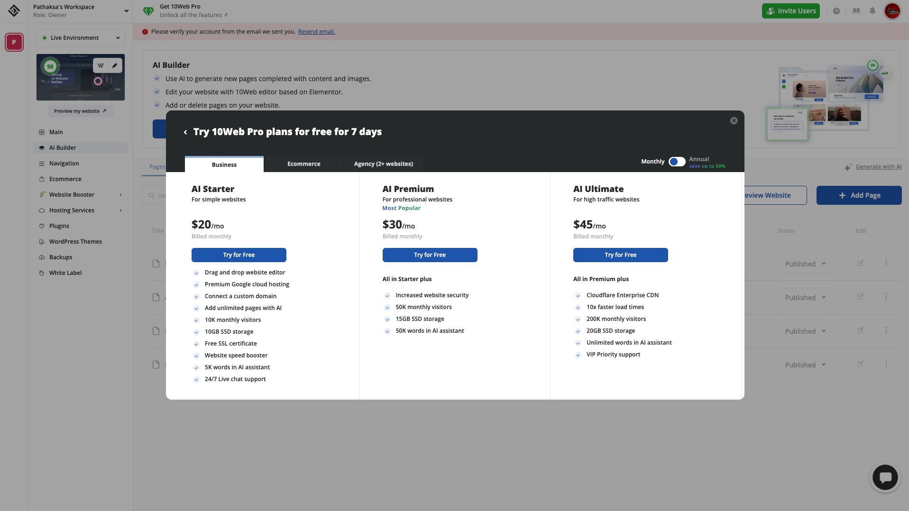Click the Resend email link
The image size is (909, 511).
coord(316,32)
